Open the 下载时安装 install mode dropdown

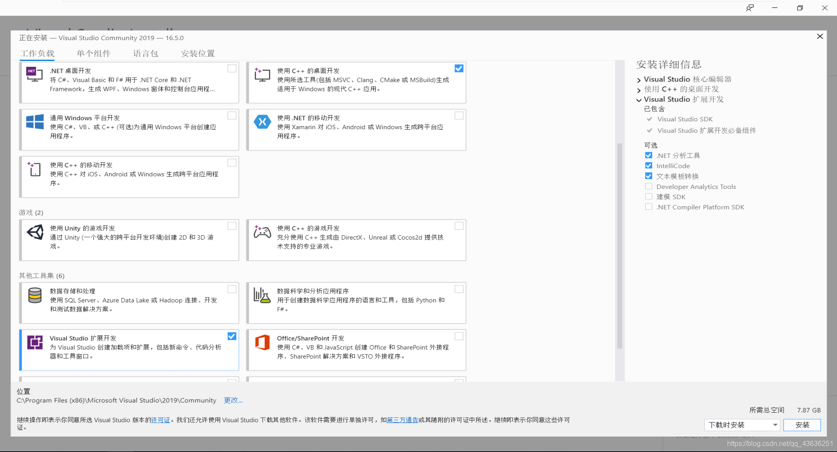tap(742, 425)
